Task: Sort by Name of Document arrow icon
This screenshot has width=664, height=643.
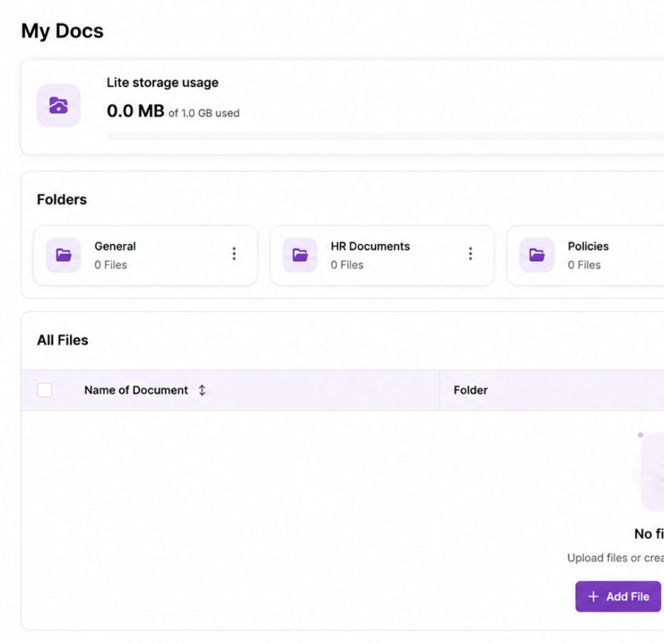Action: tap(202, 390)
